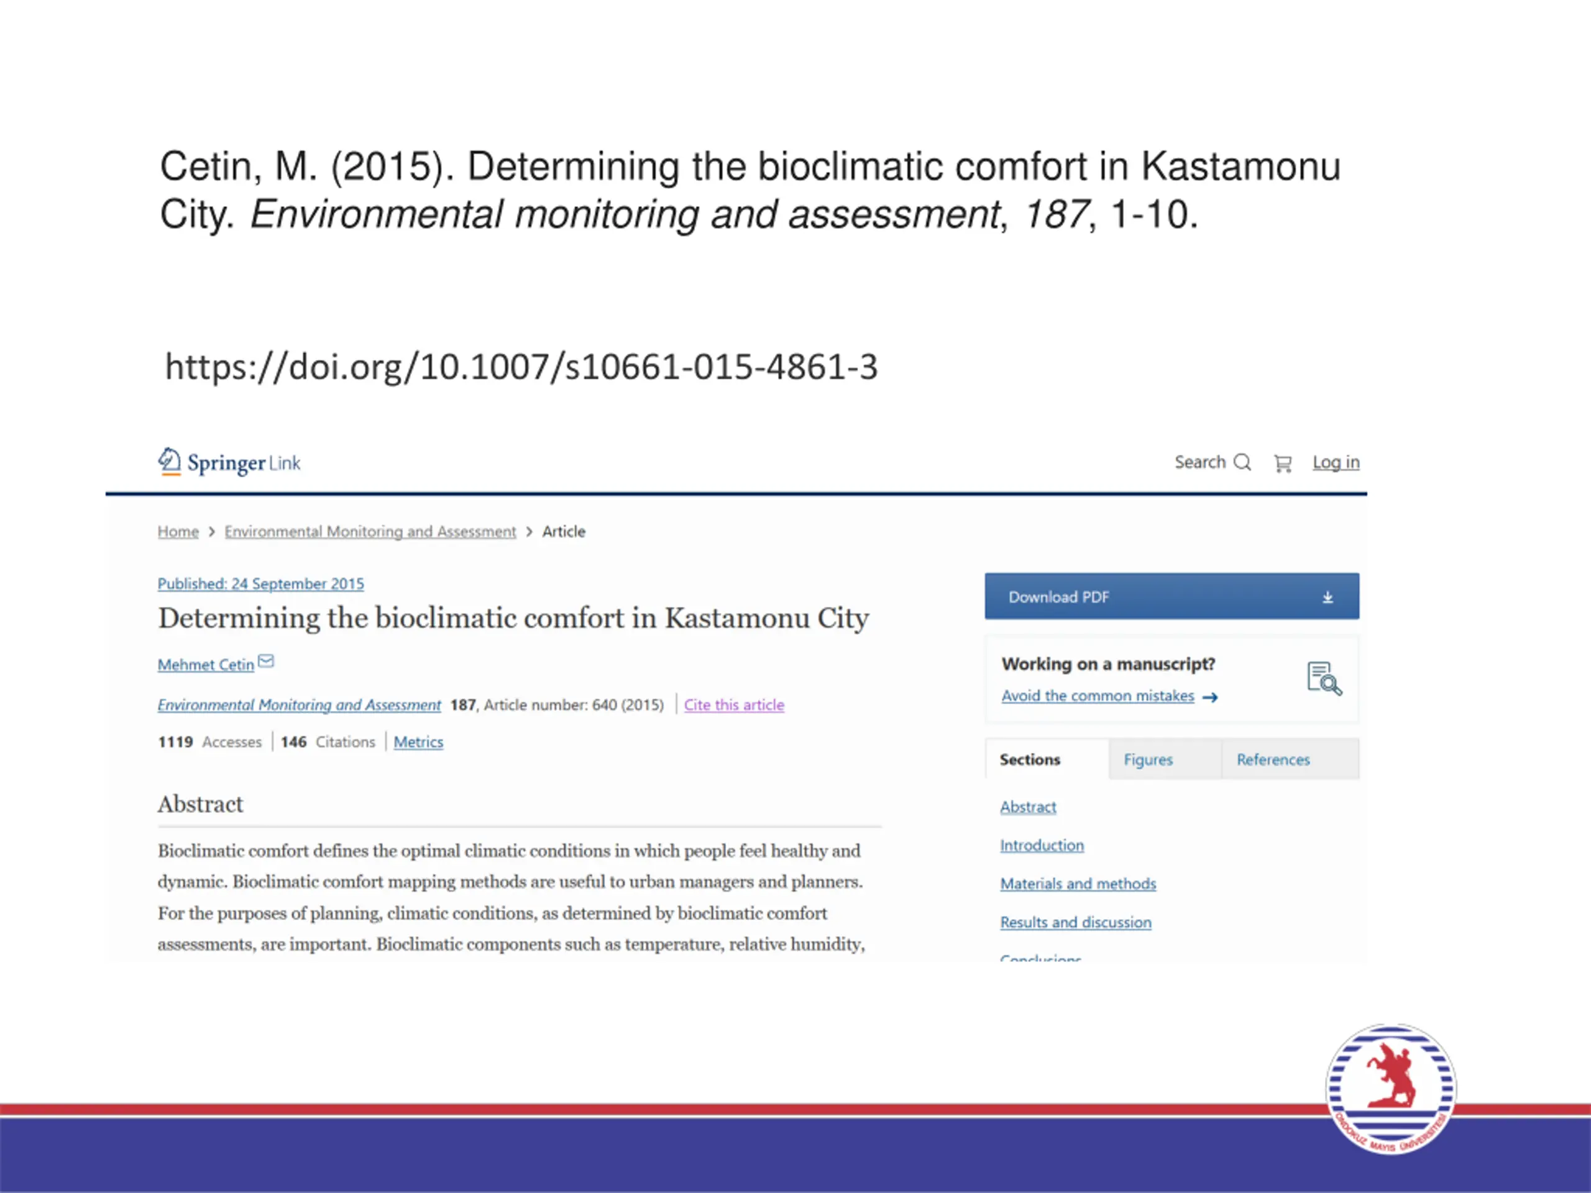
Task: Open the shopping cart icon
Action: tap(1283, 463)
